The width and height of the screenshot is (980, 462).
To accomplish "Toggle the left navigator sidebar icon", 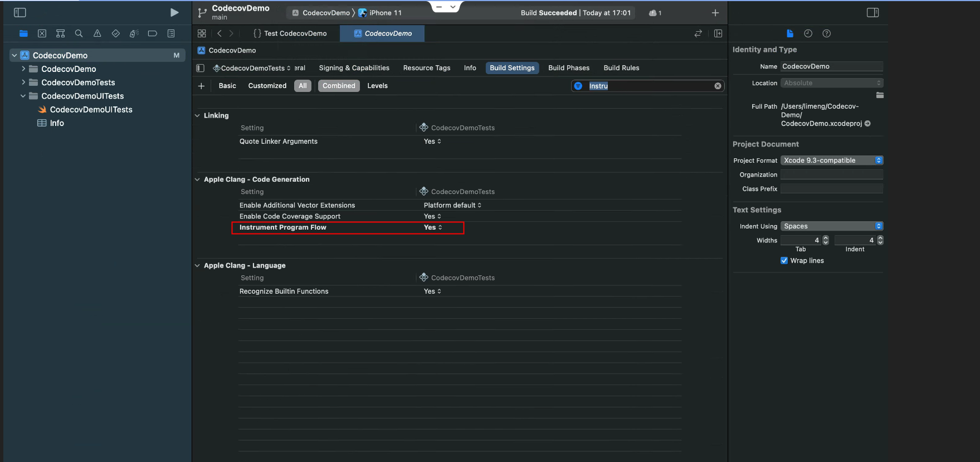I will [20, 12].
